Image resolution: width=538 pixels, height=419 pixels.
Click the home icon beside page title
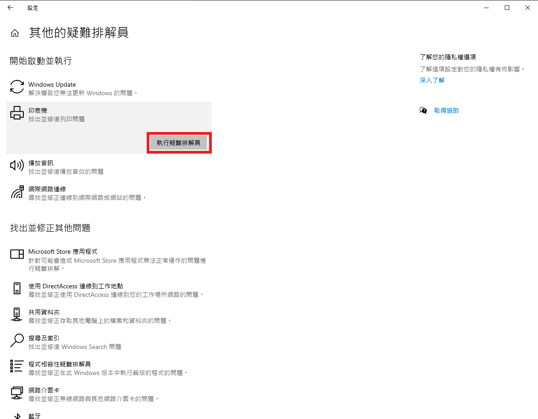tap(15, 33)
